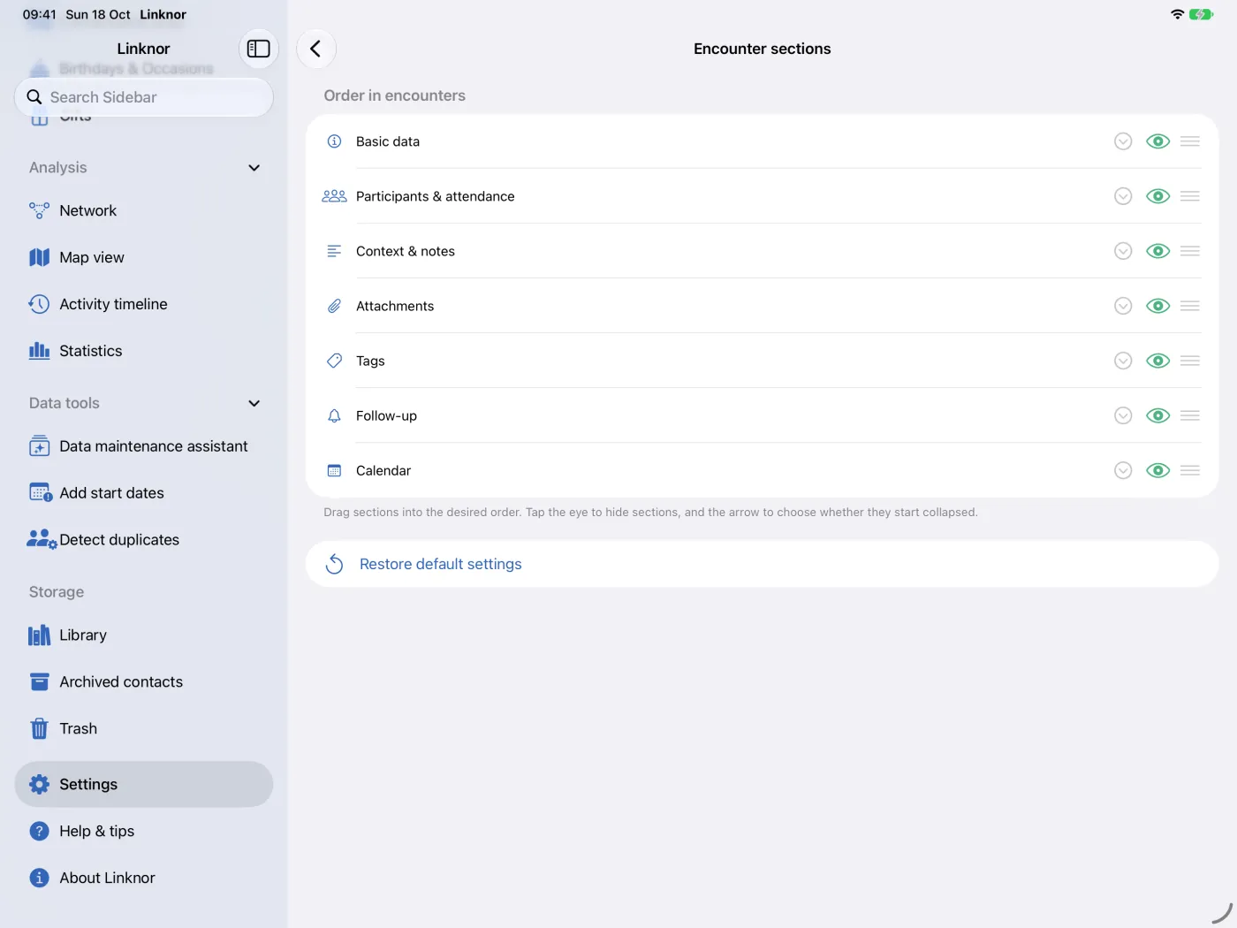Click the Data maintenance assistant icon
The width and height of the screenshot is (1237, 928).
(x=39, y=446)
